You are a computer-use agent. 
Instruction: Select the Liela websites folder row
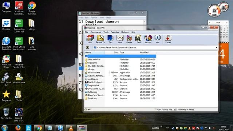click(x=121, y=59)
